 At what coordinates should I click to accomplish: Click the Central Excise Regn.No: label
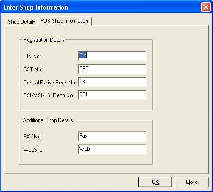pos(50,83)
